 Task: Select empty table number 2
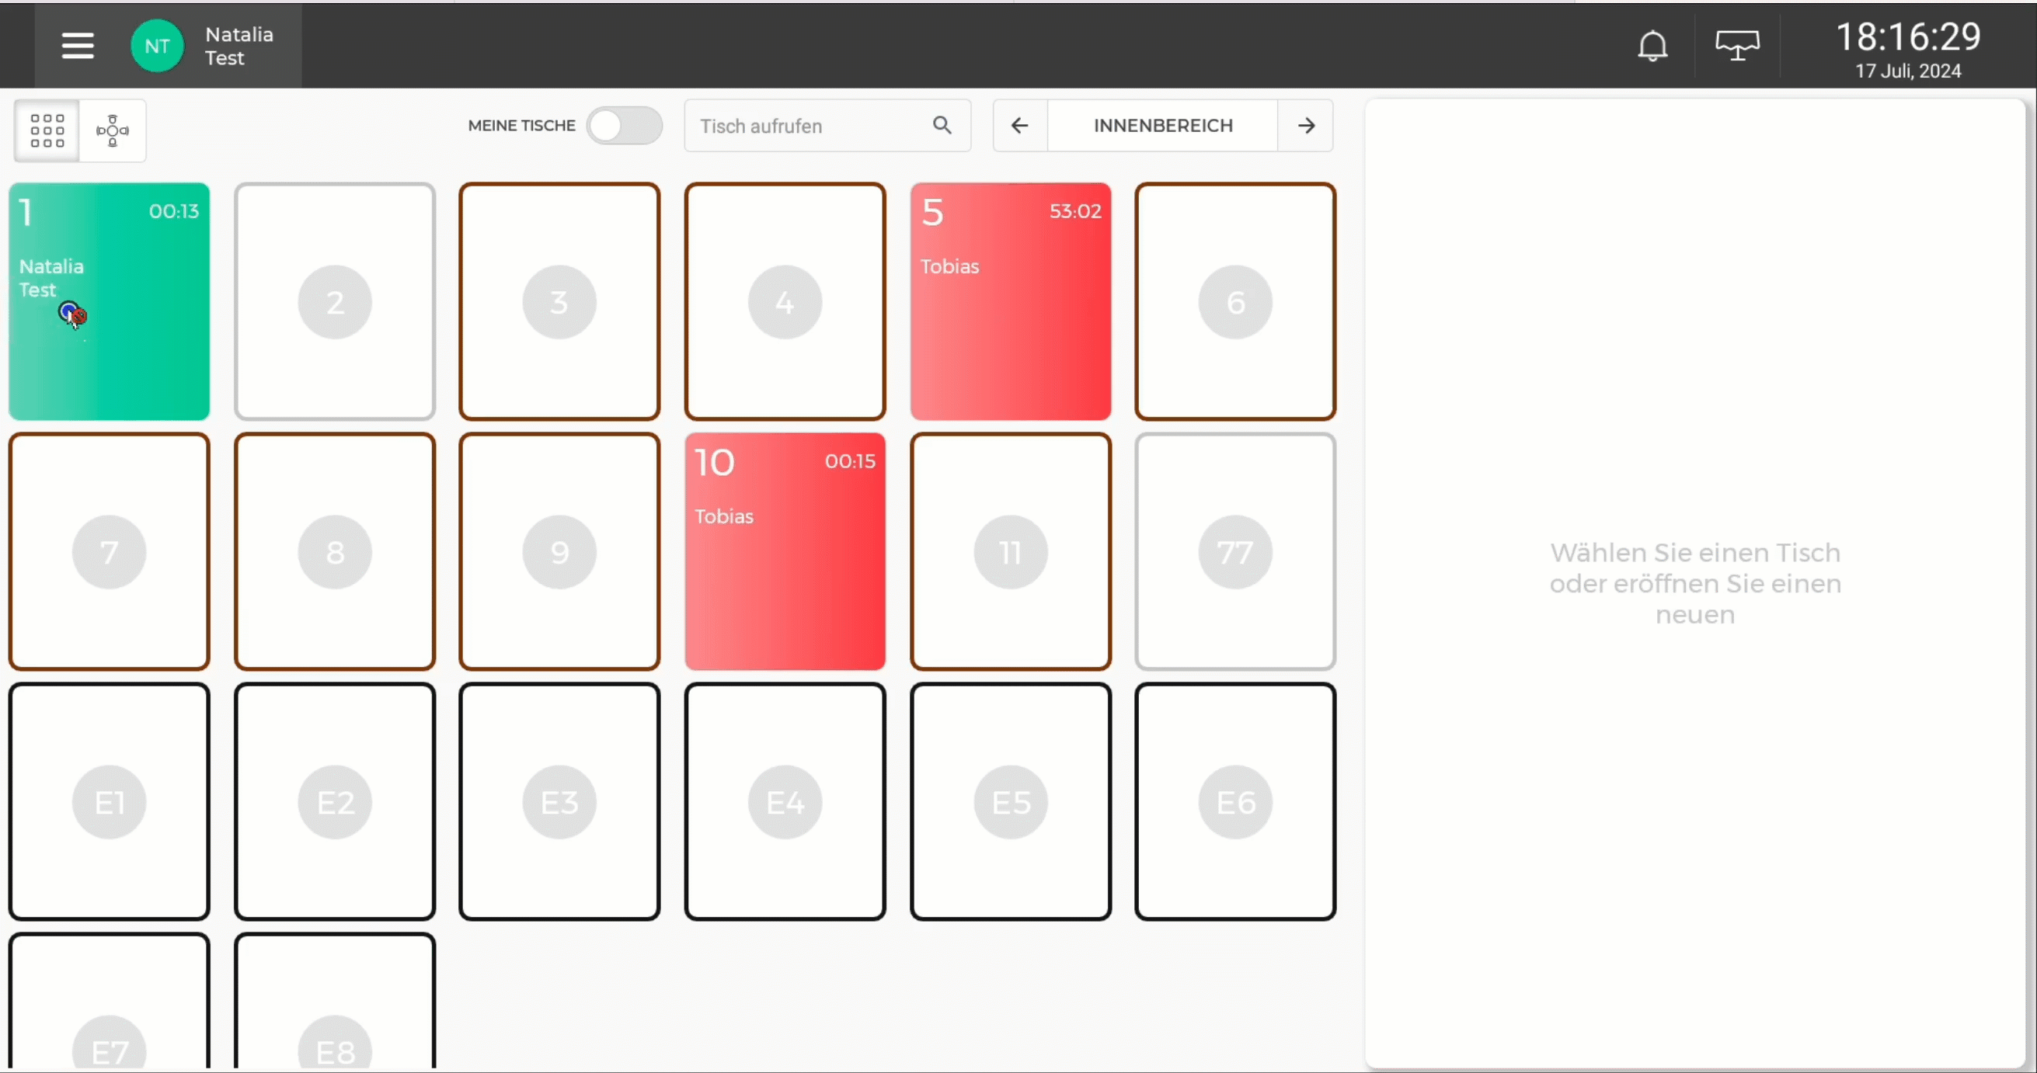point(334,301)
